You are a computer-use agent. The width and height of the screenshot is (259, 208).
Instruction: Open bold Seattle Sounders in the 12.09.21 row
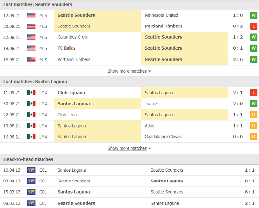(x=76, y=15)
